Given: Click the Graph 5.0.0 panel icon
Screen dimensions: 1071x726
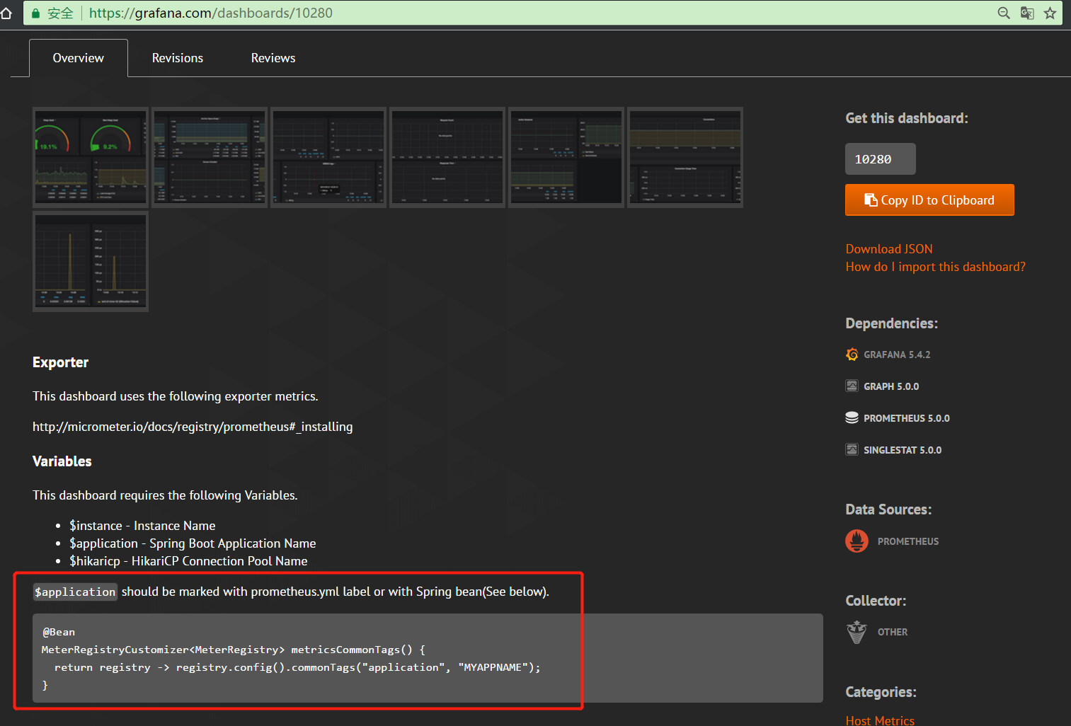Looking at the screenshot, I should point(852,386).
